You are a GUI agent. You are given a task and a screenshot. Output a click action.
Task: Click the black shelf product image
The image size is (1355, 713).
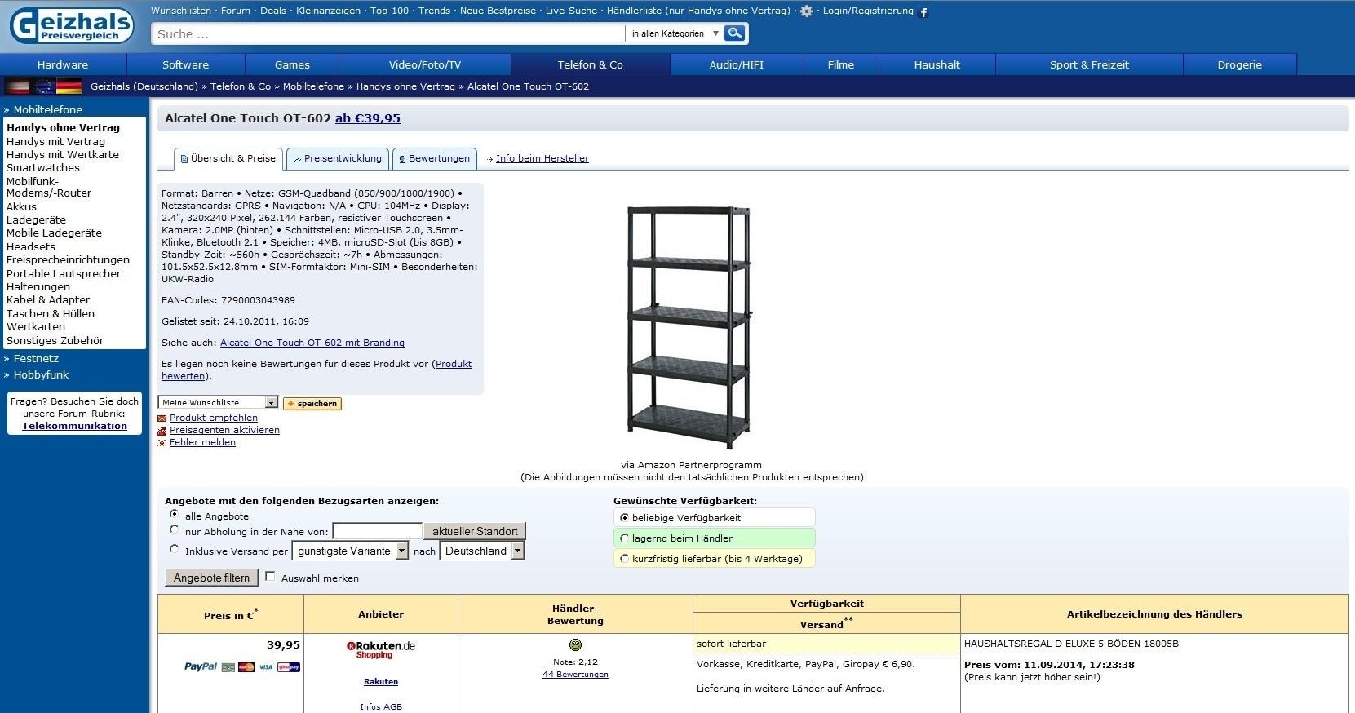pos(689,327)
